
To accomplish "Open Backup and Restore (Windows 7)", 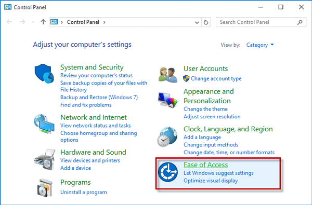I will click(99, 98).
